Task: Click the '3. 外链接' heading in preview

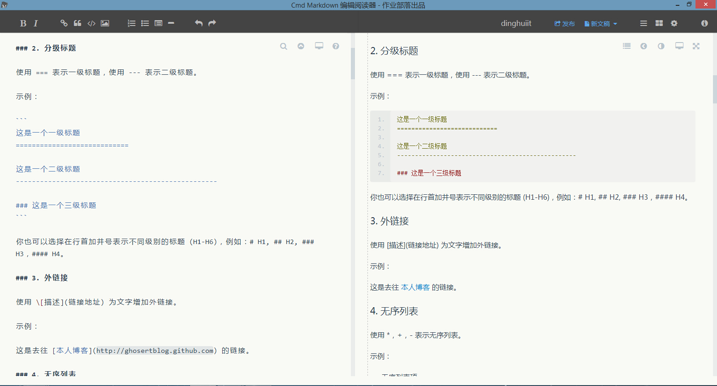Action: coord(389,221)
